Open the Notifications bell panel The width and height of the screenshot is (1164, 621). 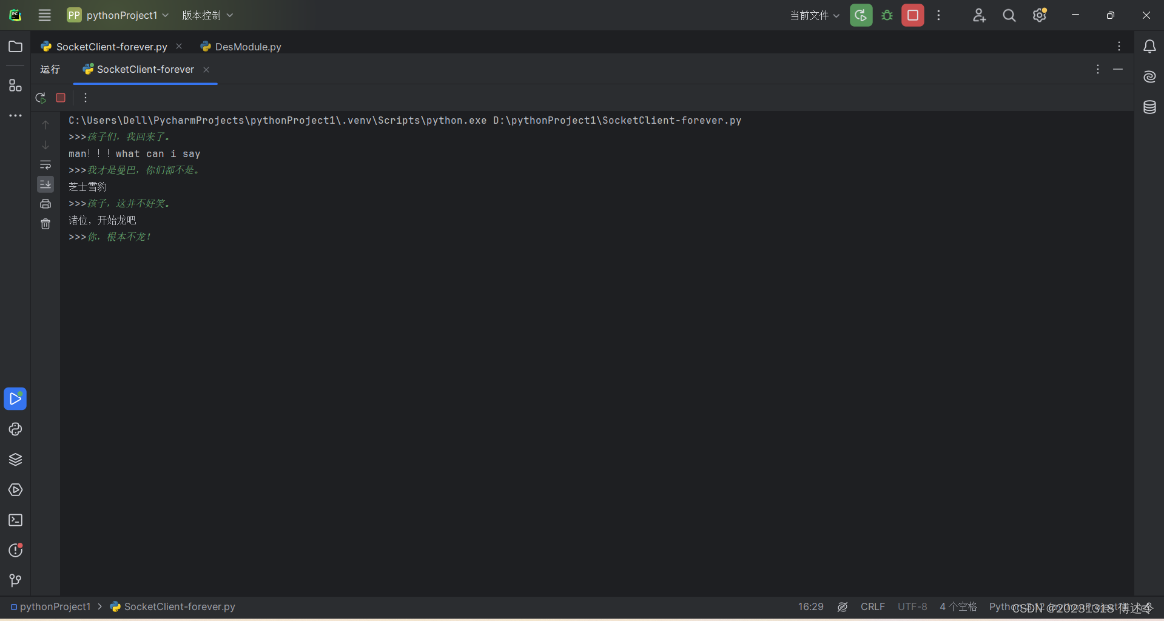point(1149,47)
